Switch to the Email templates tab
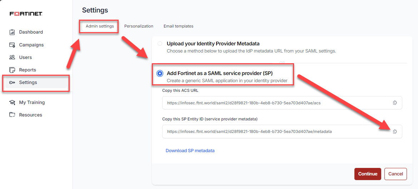The height and width of the screenshot is (189, 418). 178,26
